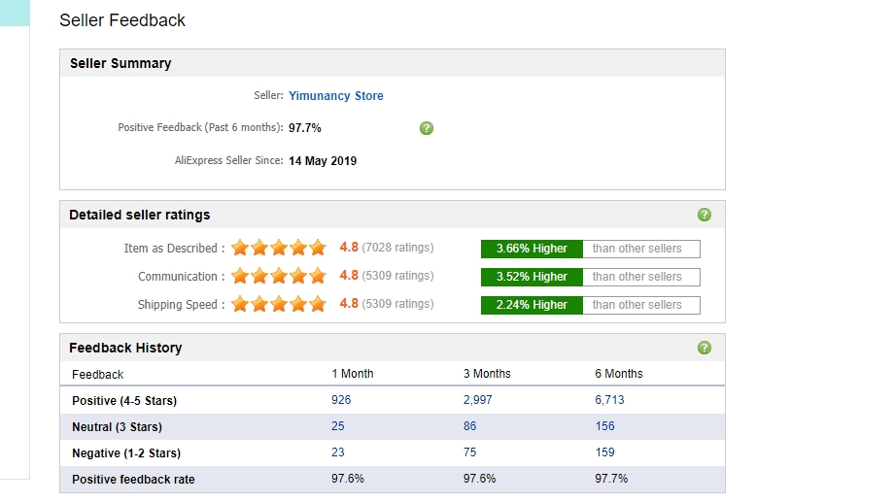This screenshot has height=502, width=893.
Task: Click the 2.24% Higher comparison bar
Action: [532, 305]
